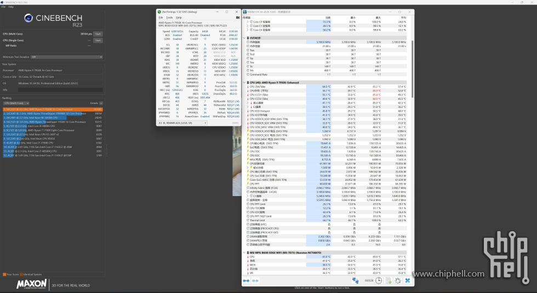Click the circle icon of CPU PPT Limit
537x293 pixels.
tap(248, 204)
